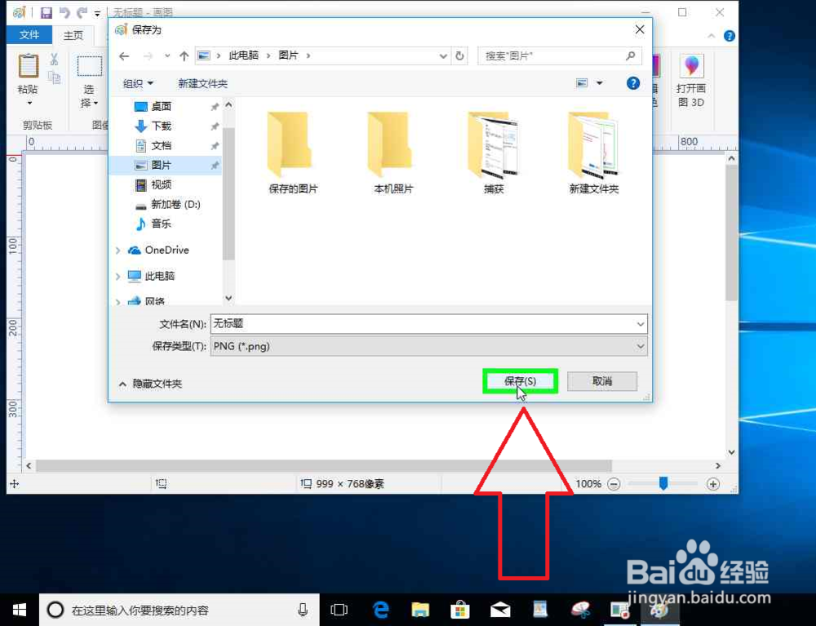Expand the OneDrive entry in the sidebar
The height and width of the screenshot is (626, 816).
[x=119, y=250]
